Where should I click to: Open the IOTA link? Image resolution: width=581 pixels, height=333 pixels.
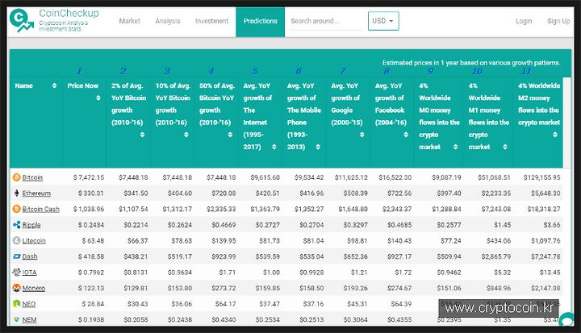click(x=29, y=273)
